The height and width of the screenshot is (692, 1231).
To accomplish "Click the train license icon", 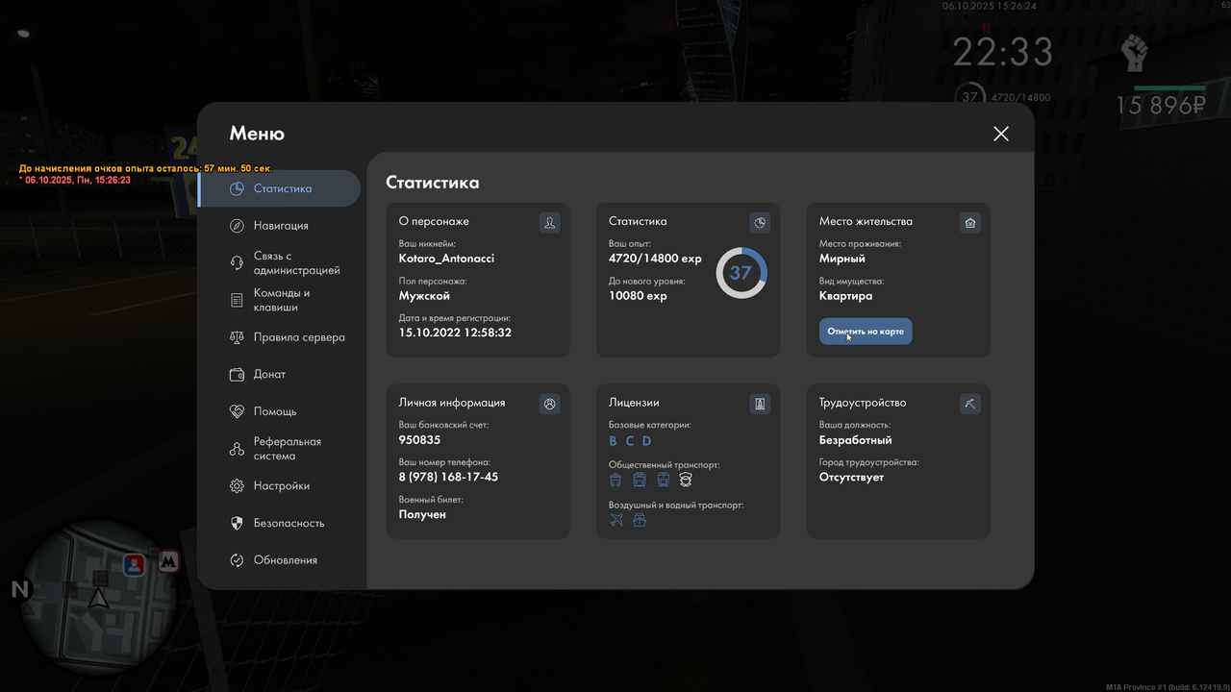I will coord(664,480).
